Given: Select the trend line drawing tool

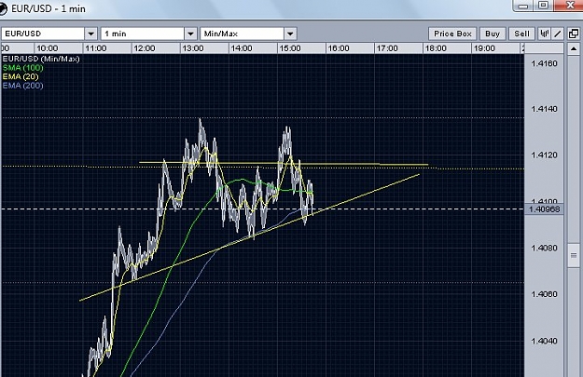Looking at the screenshot, I should [558, 34].
